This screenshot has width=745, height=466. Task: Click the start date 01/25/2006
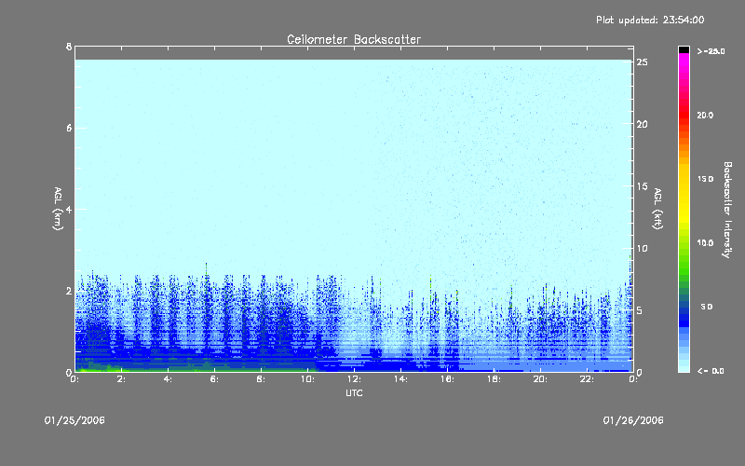[74, 420]
